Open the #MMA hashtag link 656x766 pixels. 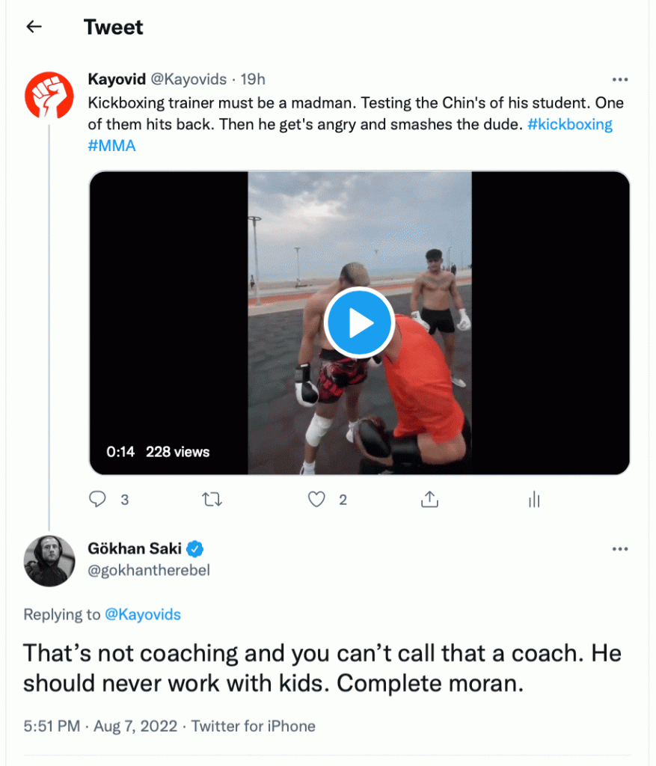(x=111, y=145)
